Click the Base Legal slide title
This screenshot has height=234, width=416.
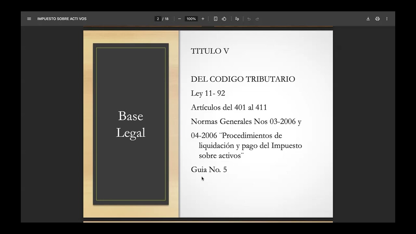131,124
